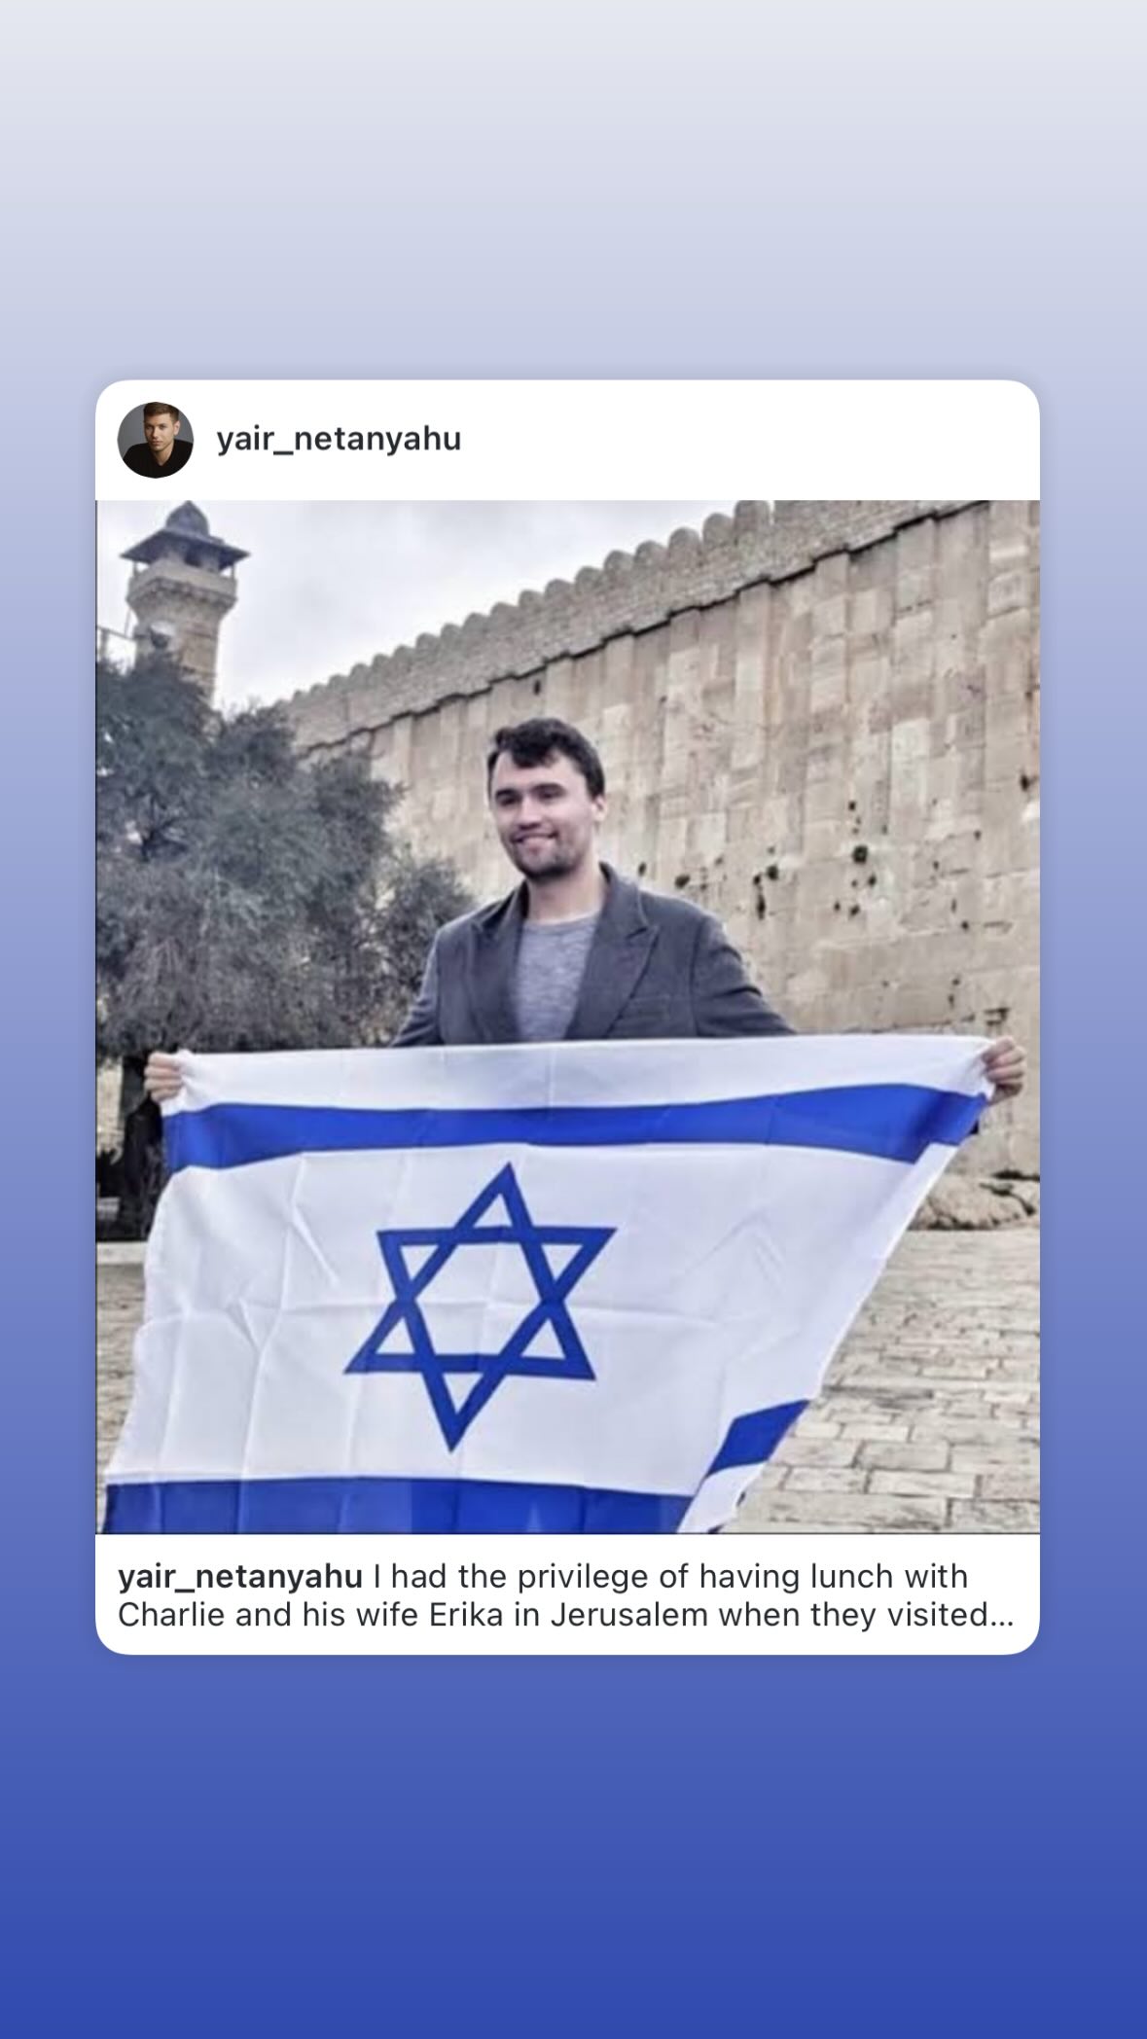
Task: Tap the stone tower in the photo's corner
Action: click(181, 593)
